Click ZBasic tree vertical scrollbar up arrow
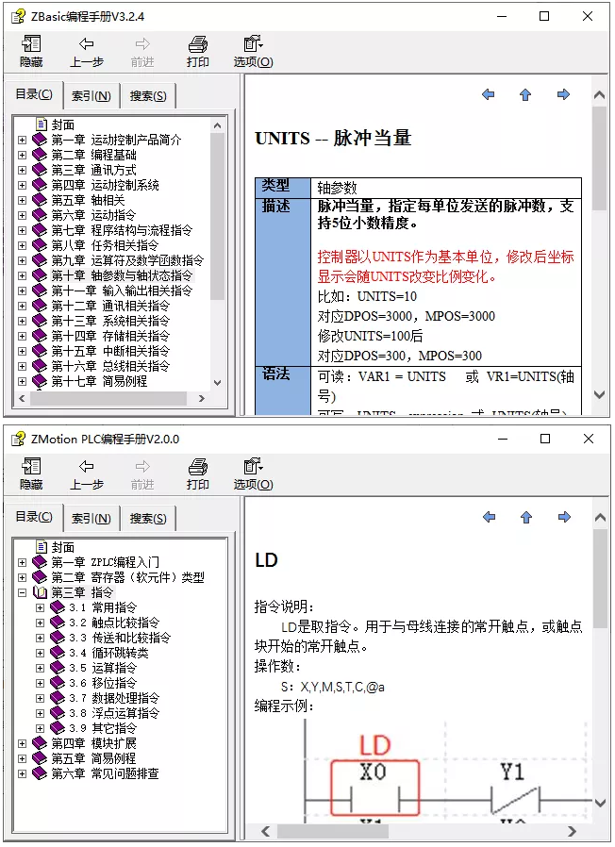 [x=217, y=125]
